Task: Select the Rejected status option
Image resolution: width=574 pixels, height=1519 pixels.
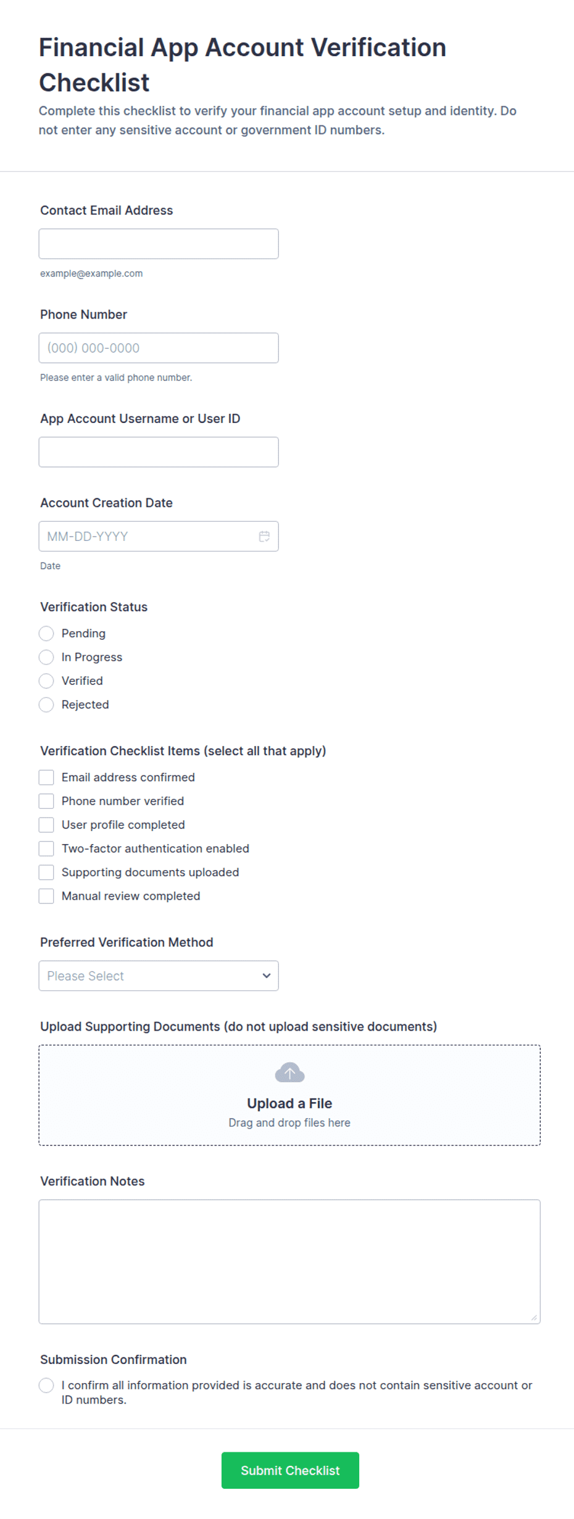Action: 46,705
